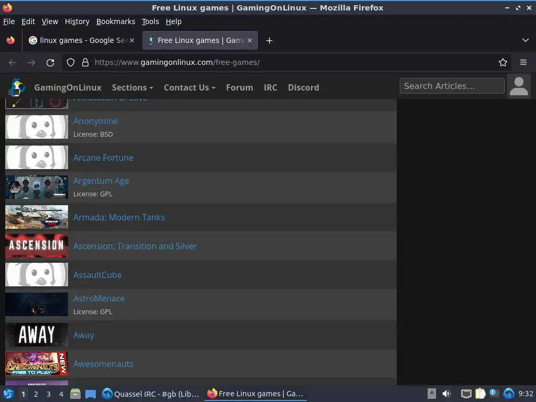Open the list all tabs chevron
The width and height of the screenshot is (536, 402).
tap(526, 40)
